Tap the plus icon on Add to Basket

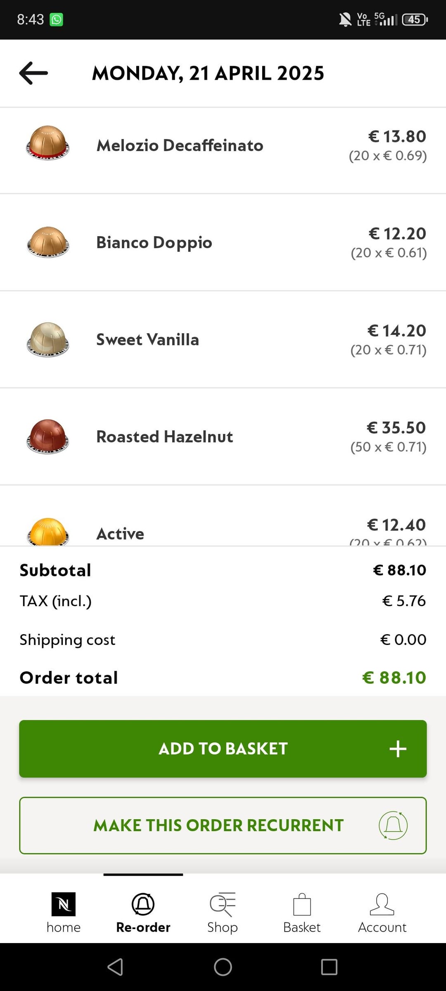[x=398, y=749]
